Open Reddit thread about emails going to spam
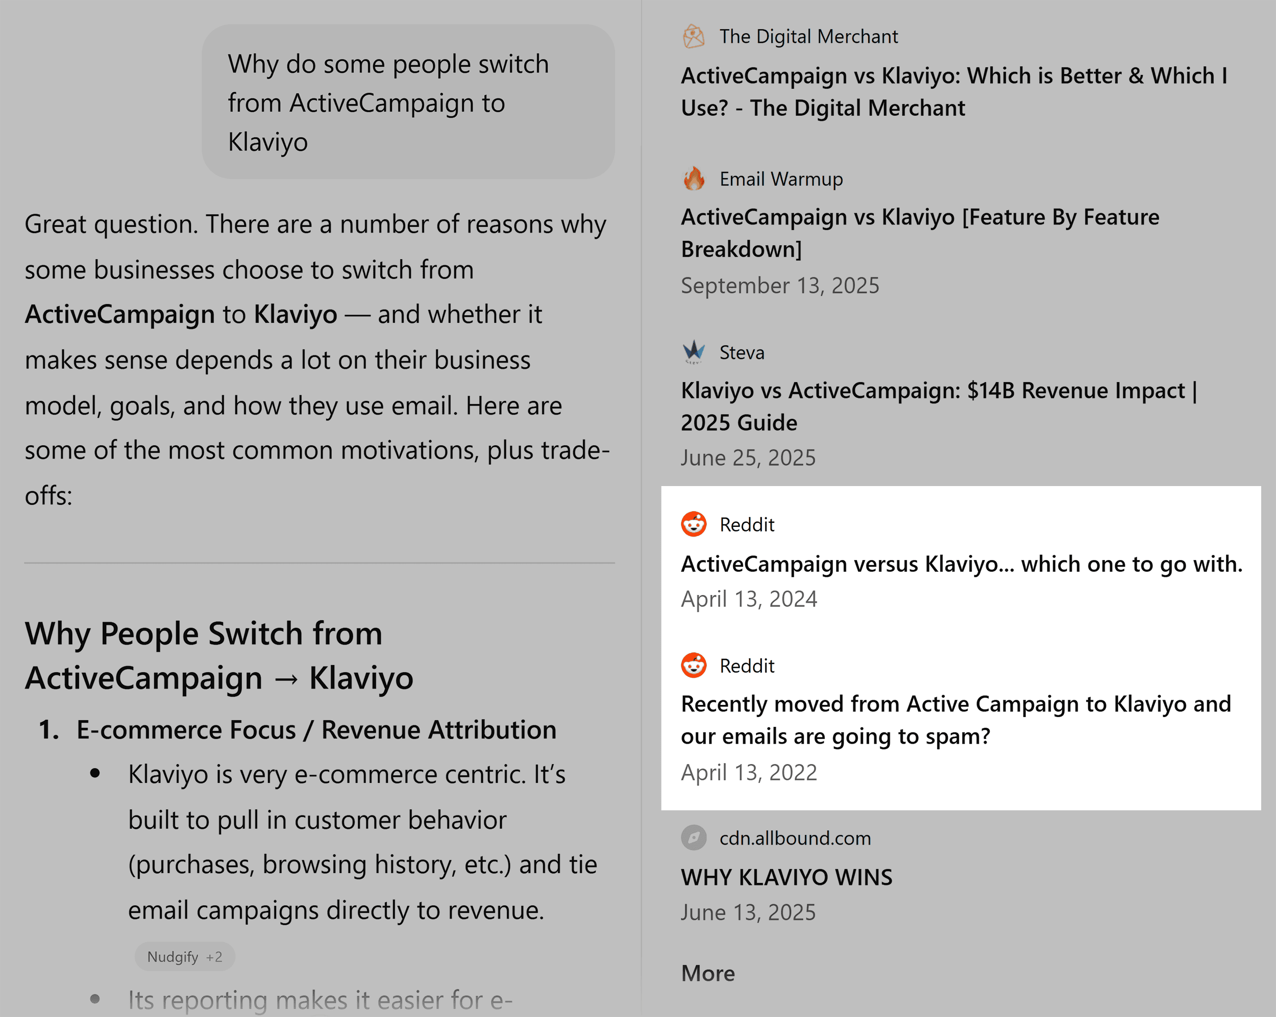This screenshot has width=1276, height=1017. (x=955, y=720)
